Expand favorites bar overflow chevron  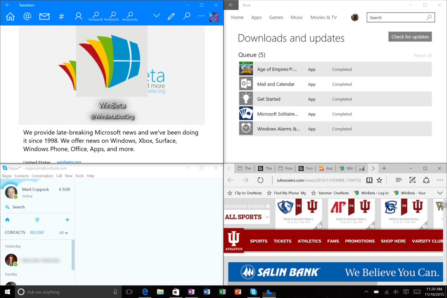pos(440,193)
